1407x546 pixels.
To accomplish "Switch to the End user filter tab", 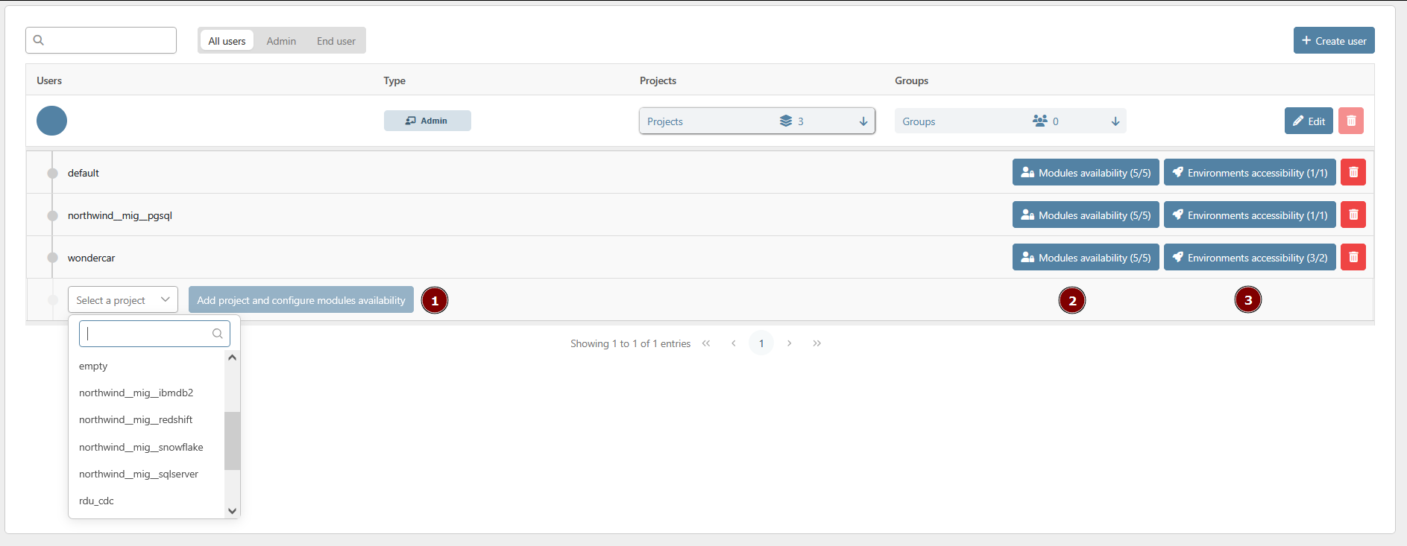I will (x=336, y=41).
